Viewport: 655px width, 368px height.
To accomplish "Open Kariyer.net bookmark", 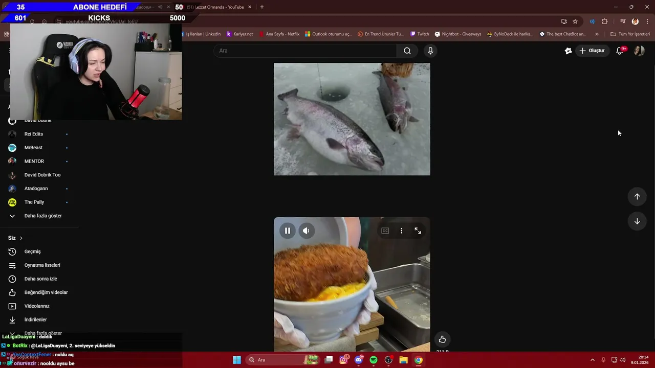I will 239,34.
